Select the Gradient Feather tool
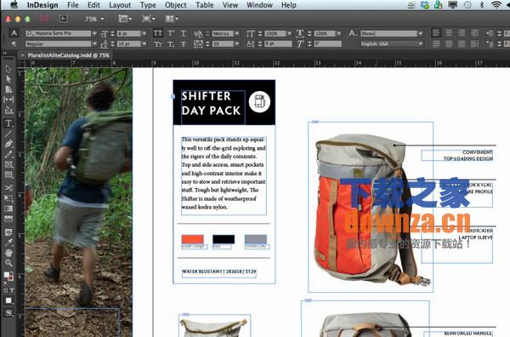The image size is (510, 337). [8, 219]
